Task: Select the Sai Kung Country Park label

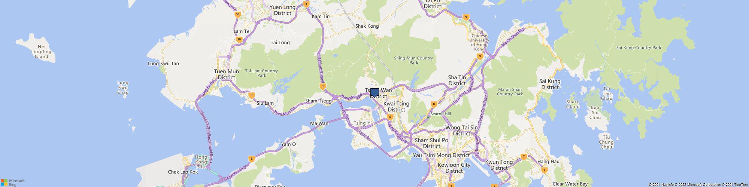Action: (x=639, y=47)
